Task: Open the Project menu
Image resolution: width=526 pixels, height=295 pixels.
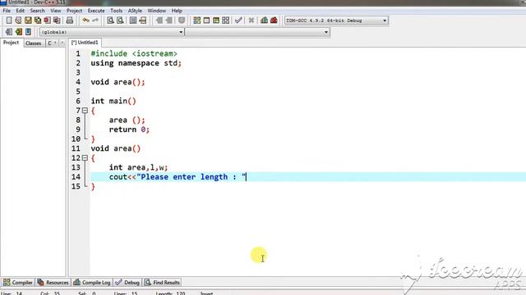Action: (74, 11)
